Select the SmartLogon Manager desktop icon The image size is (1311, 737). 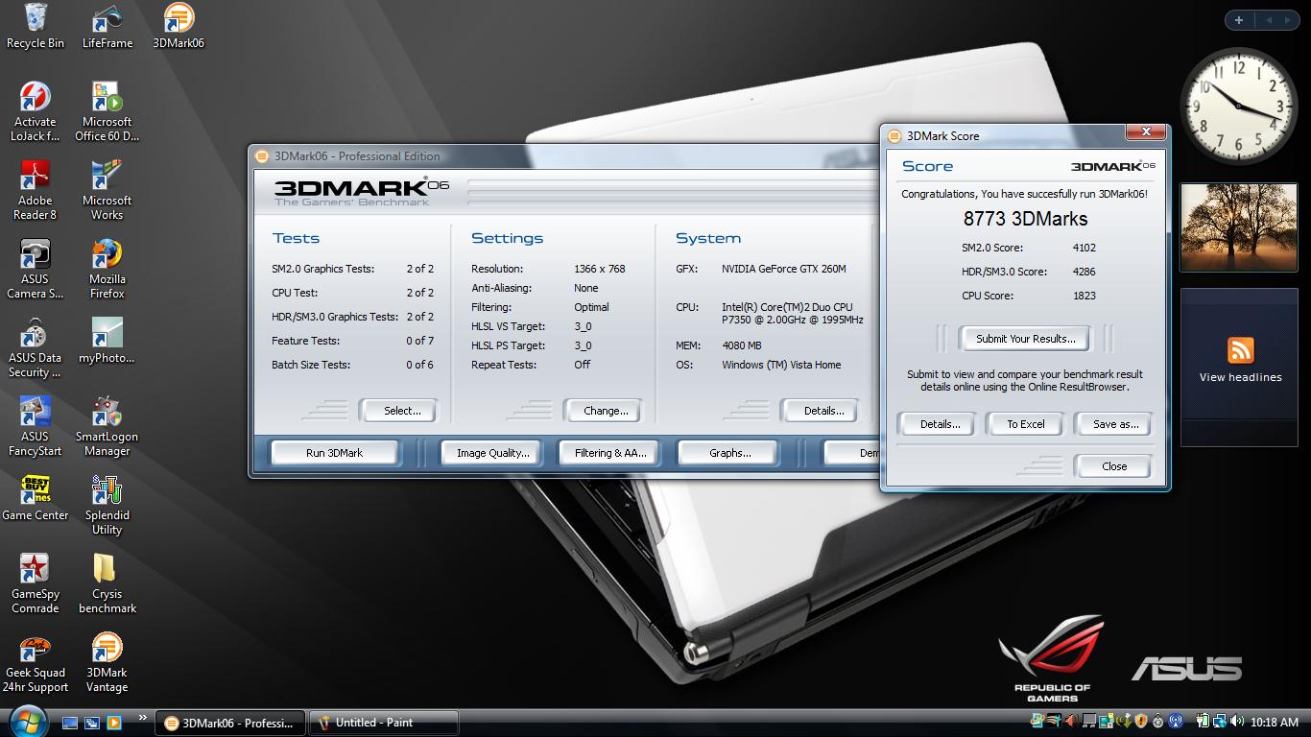click(x=107, y=426)
